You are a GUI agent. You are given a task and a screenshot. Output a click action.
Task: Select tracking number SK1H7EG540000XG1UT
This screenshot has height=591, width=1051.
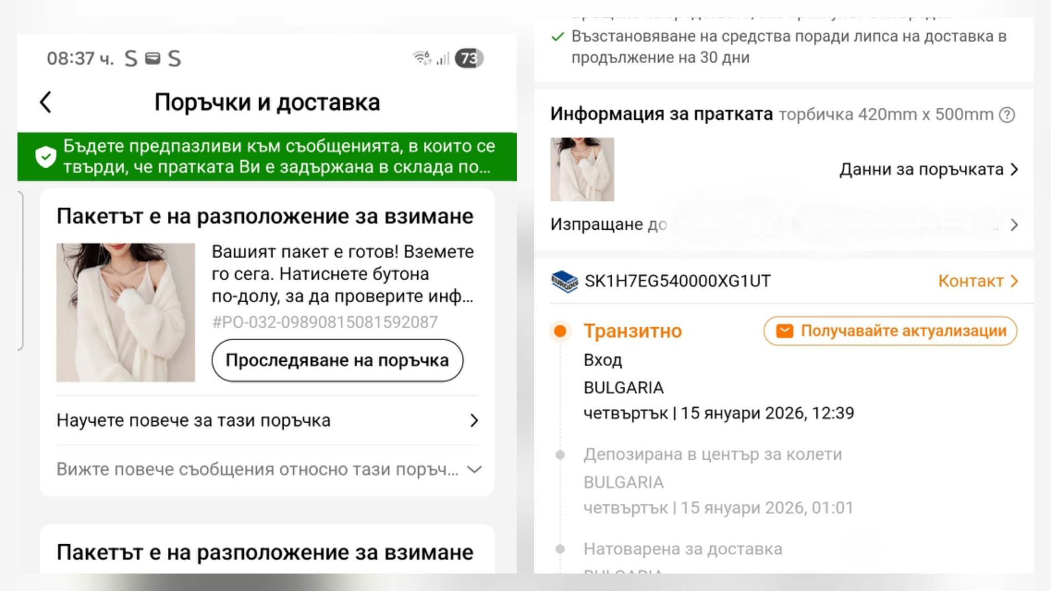pos(677,281)
